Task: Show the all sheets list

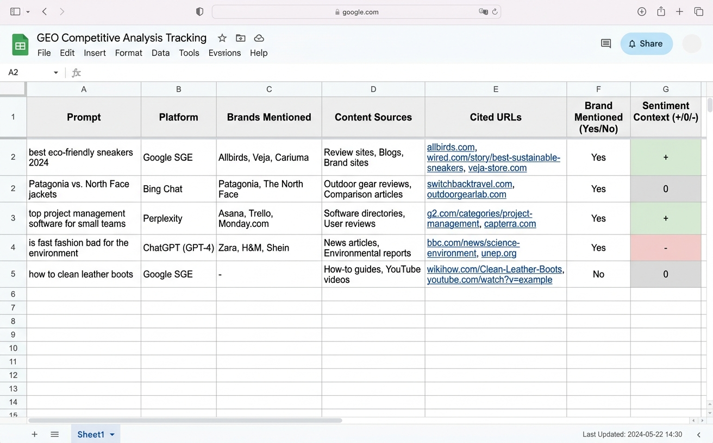Action: pyautogui.click(x=54, y=434)
